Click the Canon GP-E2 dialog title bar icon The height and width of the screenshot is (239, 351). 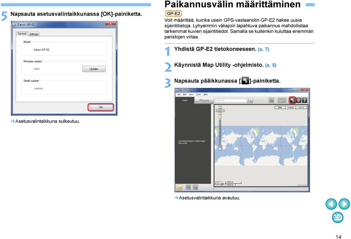15,24
